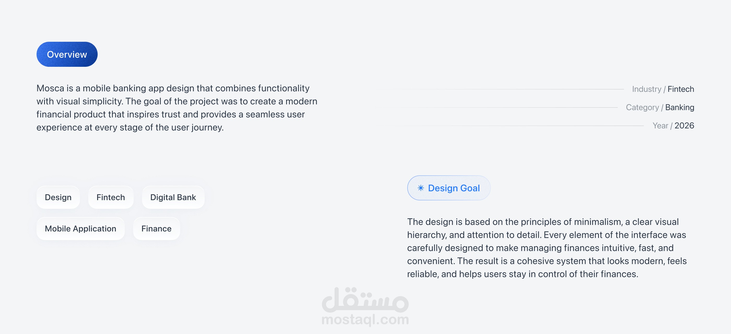Click the divider line beside Industry
Screen dimensions: 731x334
pyautogui.click(x=500, y=89)
